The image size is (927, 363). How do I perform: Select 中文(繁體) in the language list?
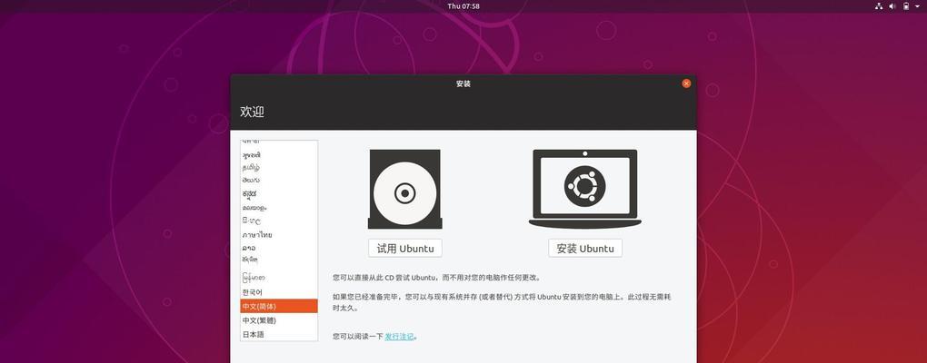pyautogui.click(x=279, y=320)
